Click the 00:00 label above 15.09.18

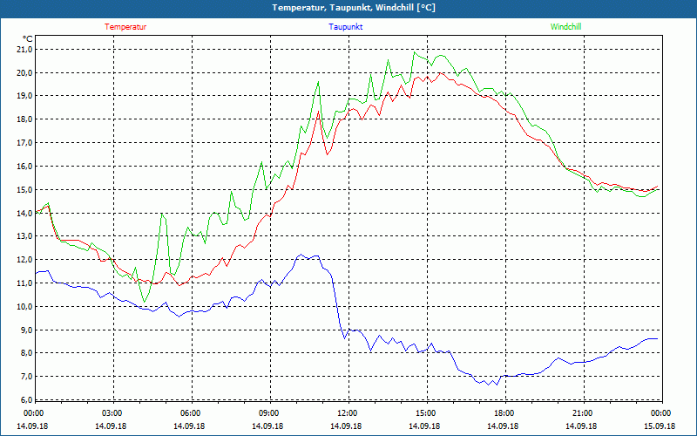(660, 413)
